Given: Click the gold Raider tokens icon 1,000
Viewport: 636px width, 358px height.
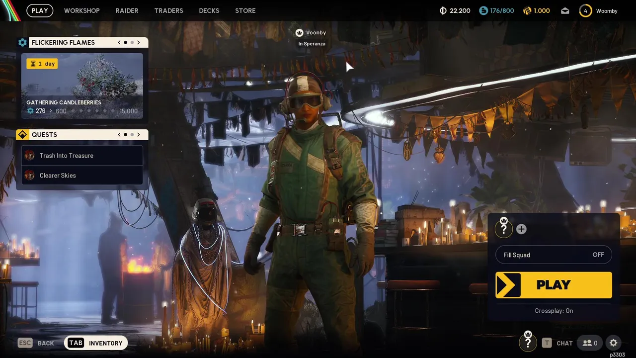Looking at the screenshot, I should [x=528, y=10].
